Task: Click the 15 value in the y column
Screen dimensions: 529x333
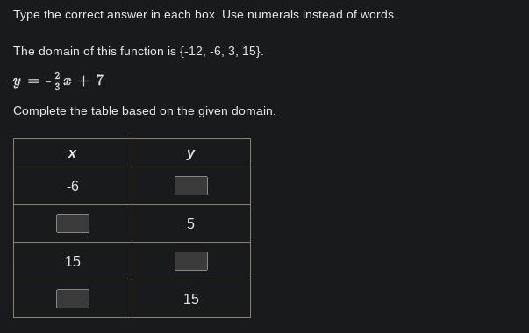Action: coord(191,300)
